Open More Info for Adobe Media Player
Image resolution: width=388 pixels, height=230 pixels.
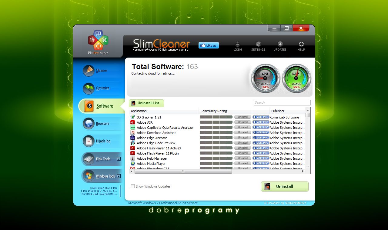pos(261,163)
